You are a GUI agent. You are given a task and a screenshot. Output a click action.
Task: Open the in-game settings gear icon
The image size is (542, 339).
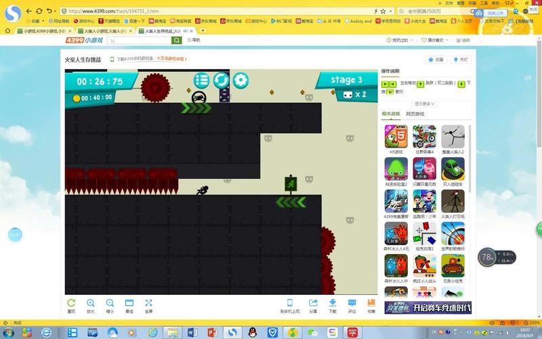coord(241,81)
